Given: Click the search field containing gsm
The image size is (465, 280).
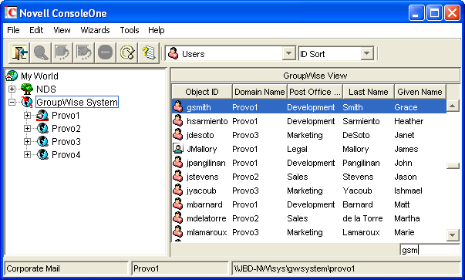Looking at the screenshot, I should (x=430, y=250).
